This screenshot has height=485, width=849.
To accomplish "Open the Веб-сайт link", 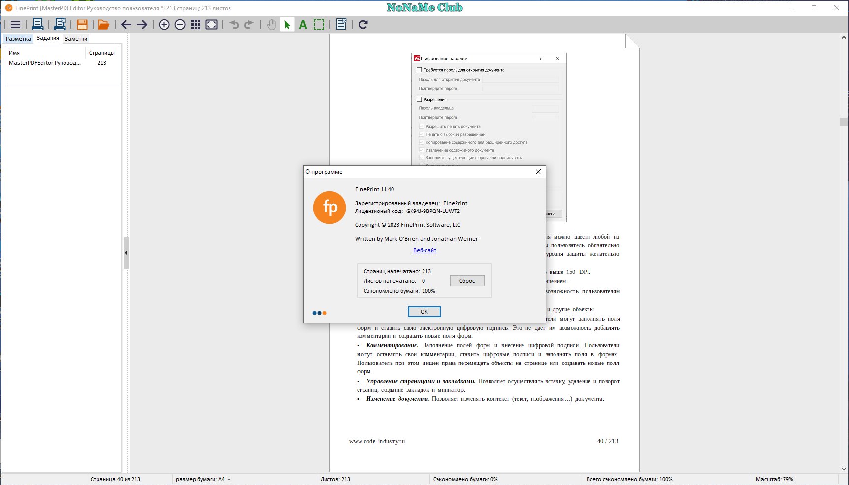I will pyautogui.click(x=424, y=250).
